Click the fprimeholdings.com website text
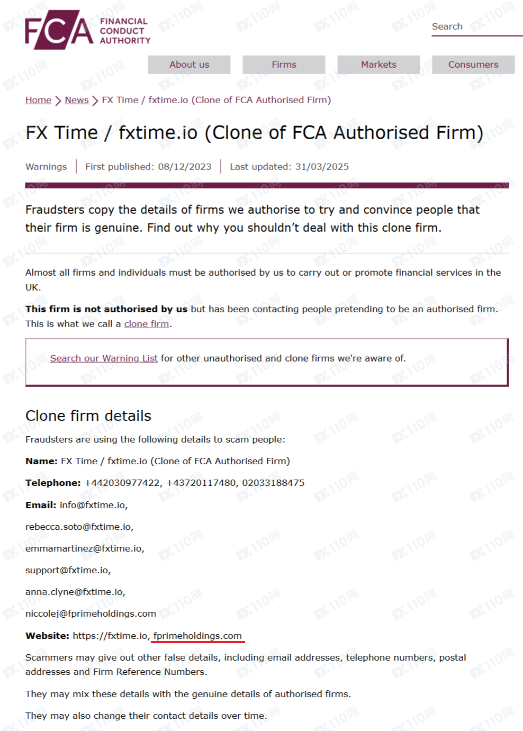The image size is (523, 731). [197, 636]
